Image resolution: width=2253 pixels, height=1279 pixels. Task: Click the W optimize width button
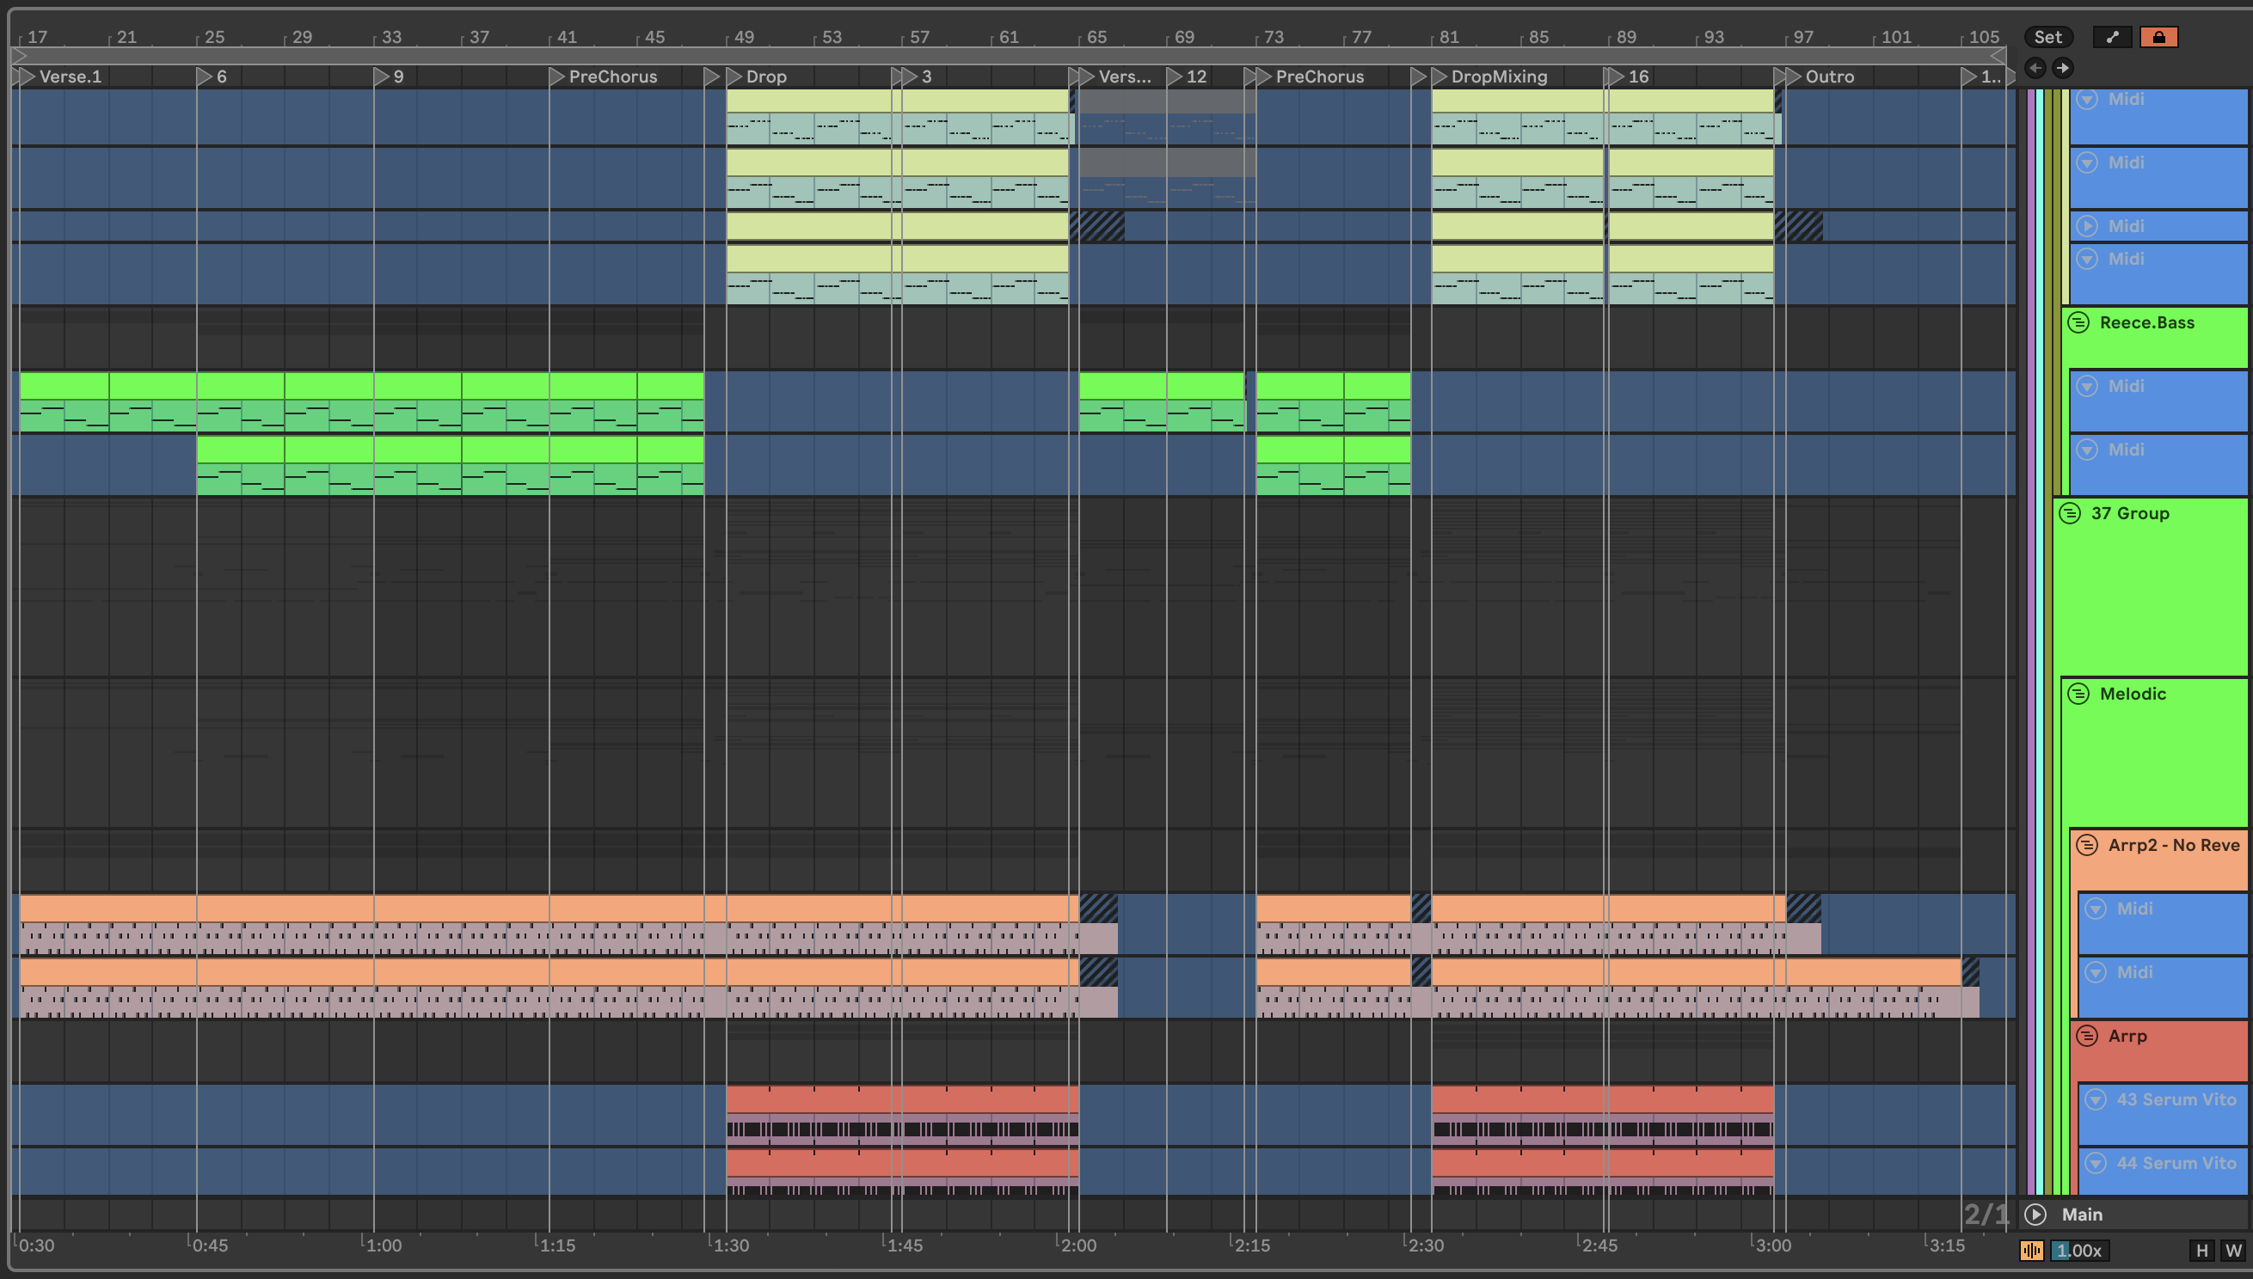[2232, 1250]
